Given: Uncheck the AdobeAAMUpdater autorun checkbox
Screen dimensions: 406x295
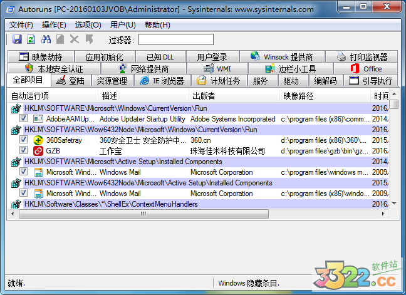Looking at the screenshot, I should point(23,118).
